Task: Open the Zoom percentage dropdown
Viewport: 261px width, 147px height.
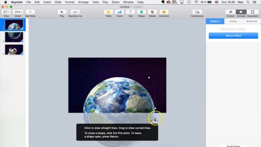Action: [x=18, y=12]
